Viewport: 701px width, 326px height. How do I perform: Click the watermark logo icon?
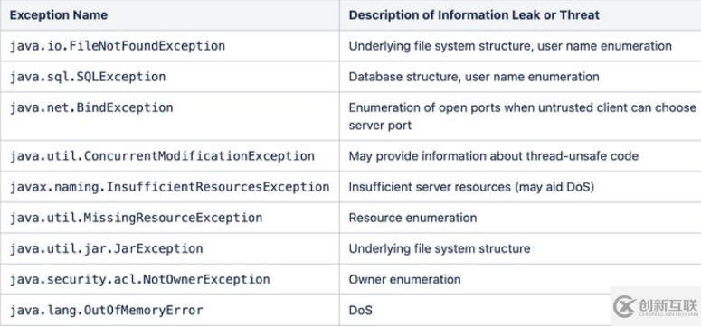pos(624,306)
